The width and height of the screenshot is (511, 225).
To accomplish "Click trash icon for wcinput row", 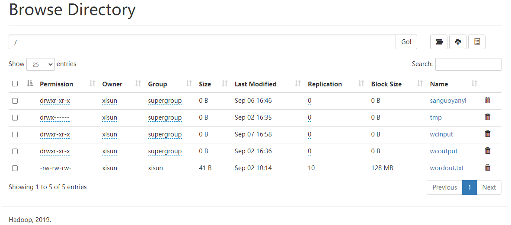I will pos(488,134).
